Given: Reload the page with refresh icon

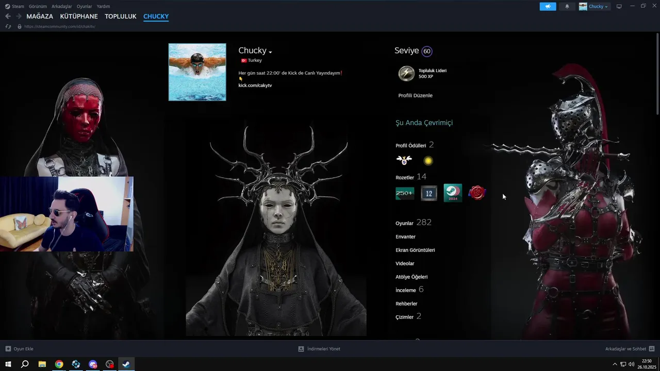Looking at the screenshot, I should point(8,26).
